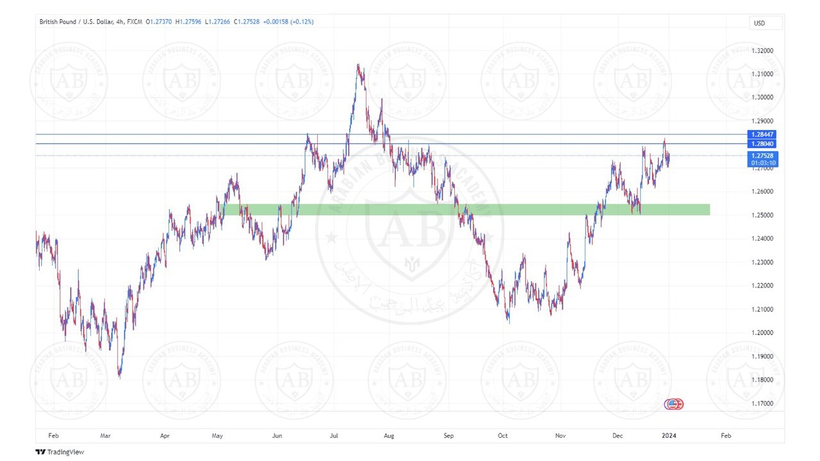Click the 1.21000 price axis label
The image size is (820, 461).
pos(762,309)
